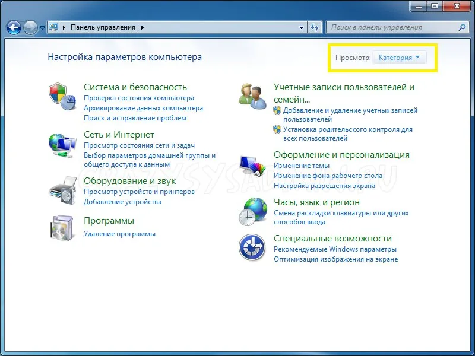Viewport: 475px width, 356px height.
Task: Open Система и безопасность category
Action: tap(135, 87)
